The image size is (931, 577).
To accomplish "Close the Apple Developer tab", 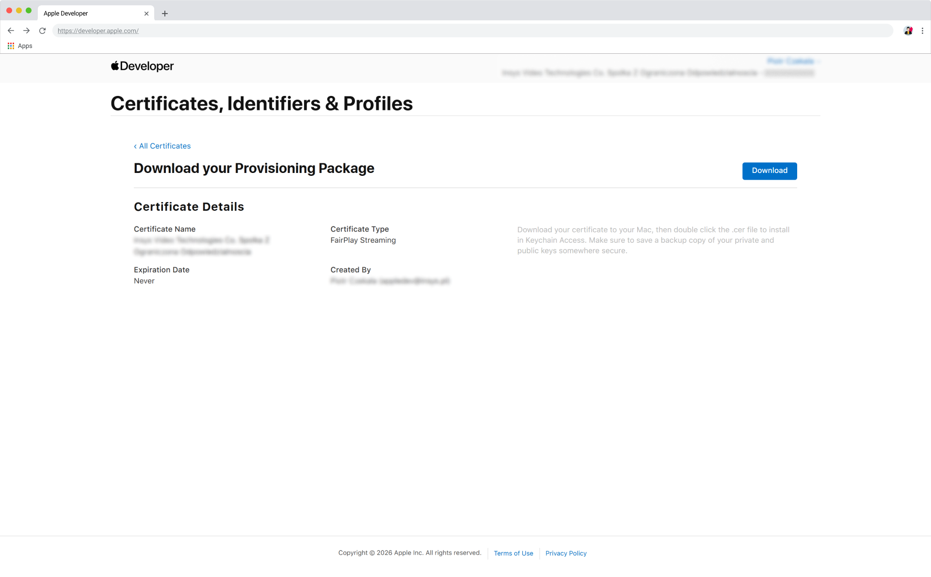I will pos(146,14).
